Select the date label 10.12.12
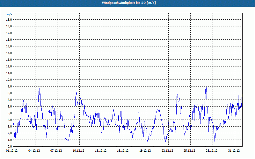Image resolution: width=255 pixels, height=159 pixels. (78, 150)
